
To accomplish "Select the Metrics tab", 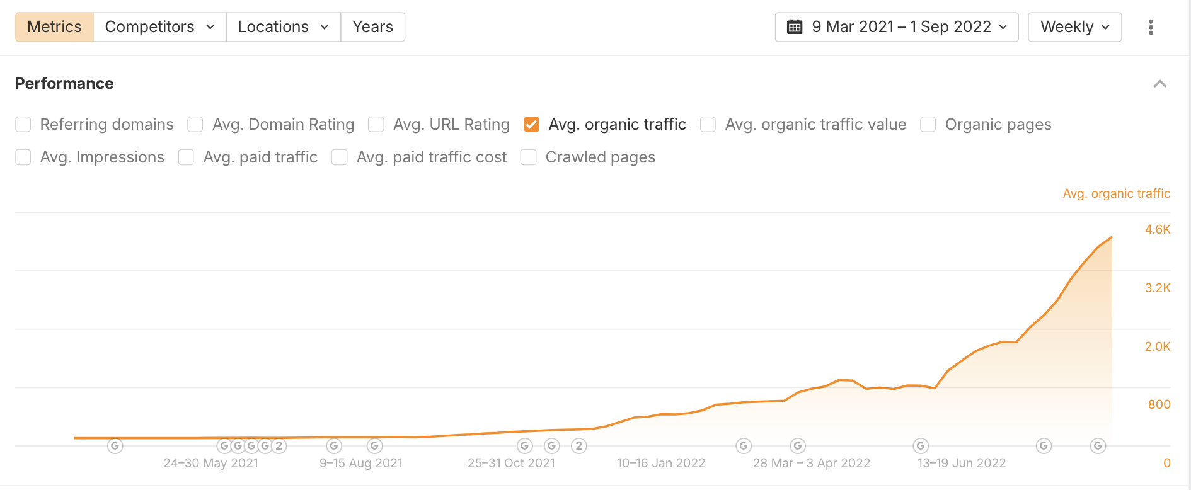I will click(x=54, y=27).
